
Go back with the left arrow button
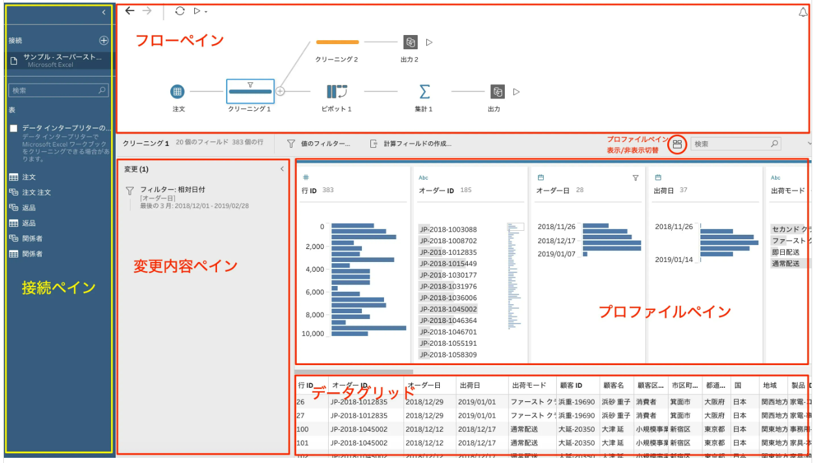pyautogui.click(x=129, y=10)
